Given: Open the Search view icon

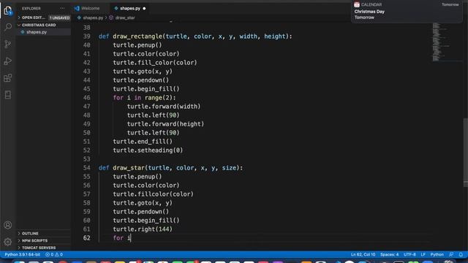Looking at the screenshot, I should pos(8,27).
